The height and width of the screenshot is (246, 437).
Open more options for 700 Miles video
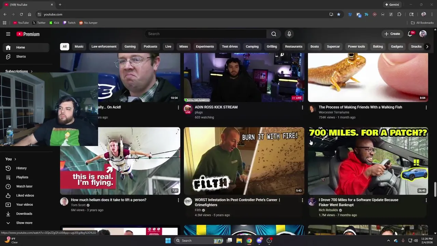(x=426, y=200)
